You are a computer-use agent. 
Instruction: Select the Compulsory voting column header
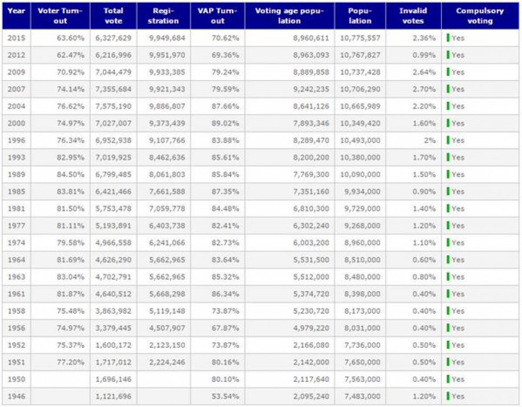pyautogui.click(x=480, y=16)
